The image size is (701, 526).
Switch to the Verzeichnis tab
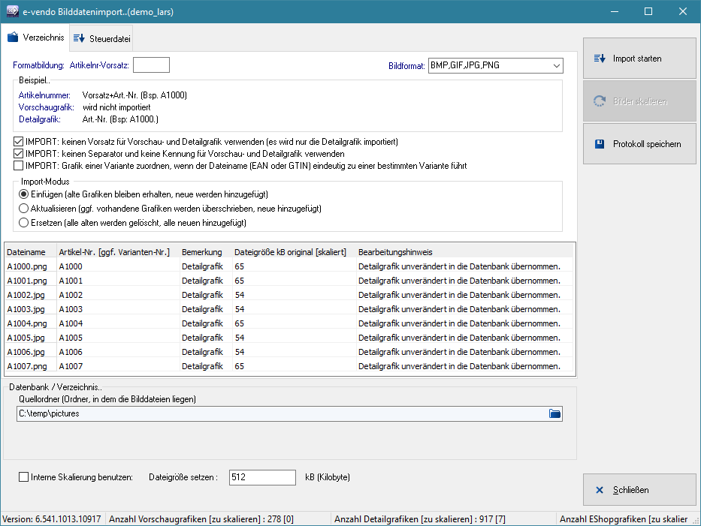(35, 38)
